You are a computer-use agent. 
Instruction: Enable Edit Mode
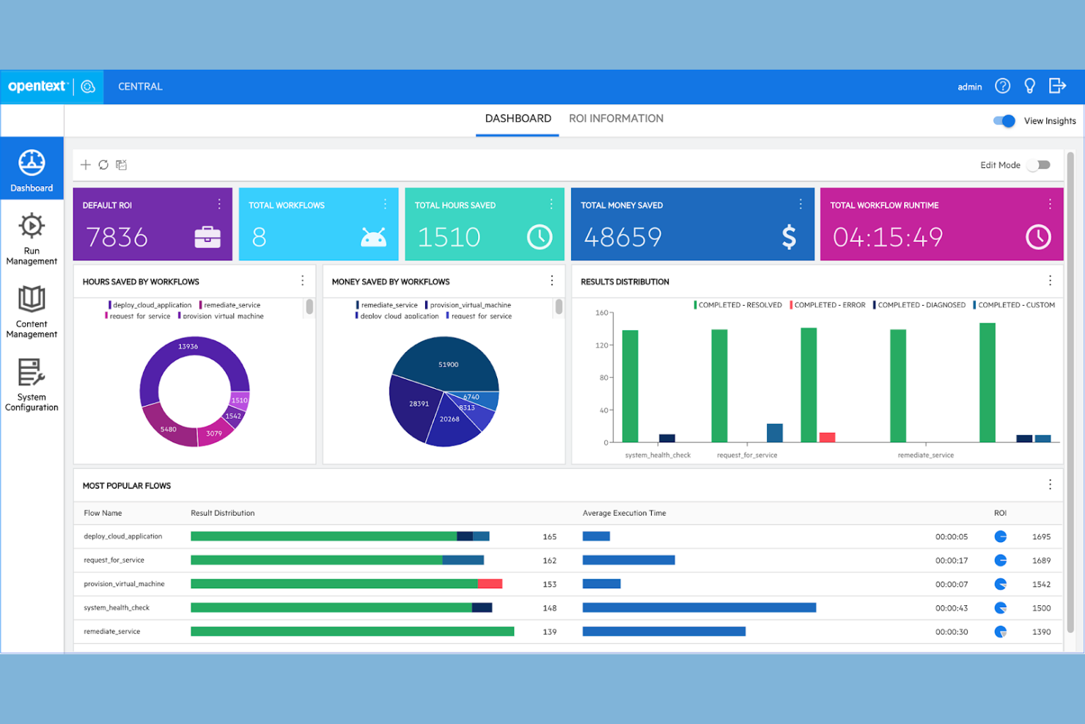click(1039, 165)
